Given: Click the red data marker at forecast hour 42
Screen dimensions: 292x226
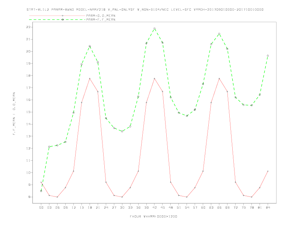Looking at the screenshot, I should [x=154, y=79].
